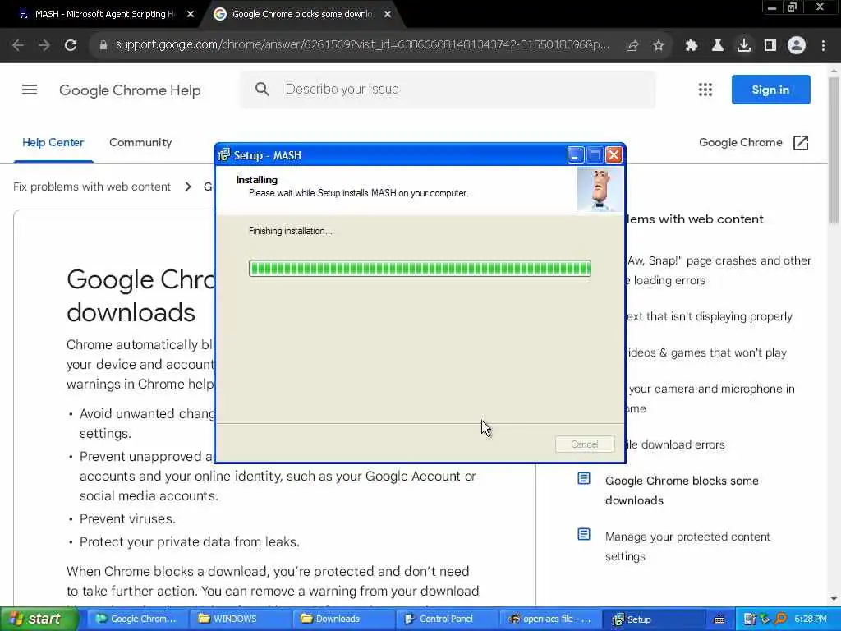Viewport: 841px width, 631px height.
Task: Open the Chrome extensions puzzle icon
Action: tap(692, 46)
